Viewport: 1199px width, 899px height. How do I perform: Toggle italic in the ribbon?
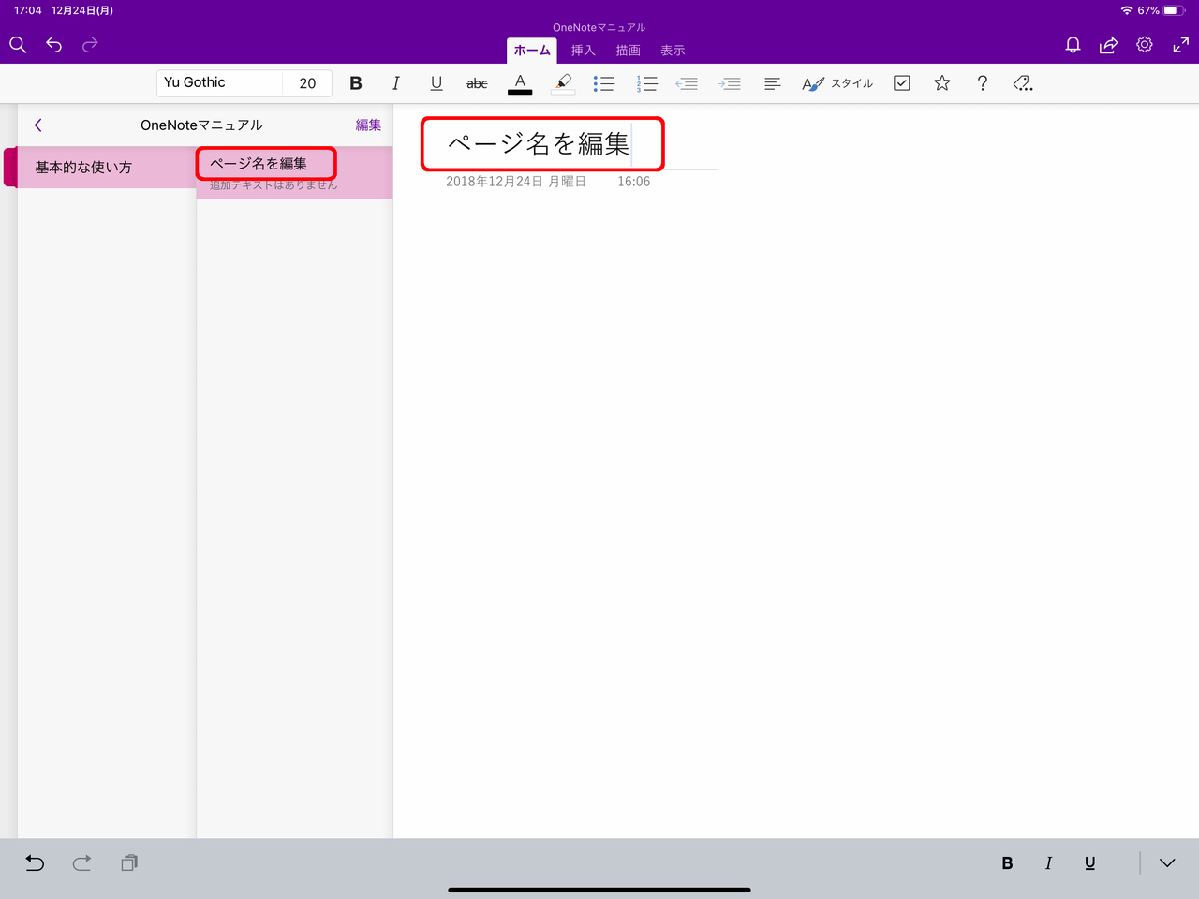[396, 83]
